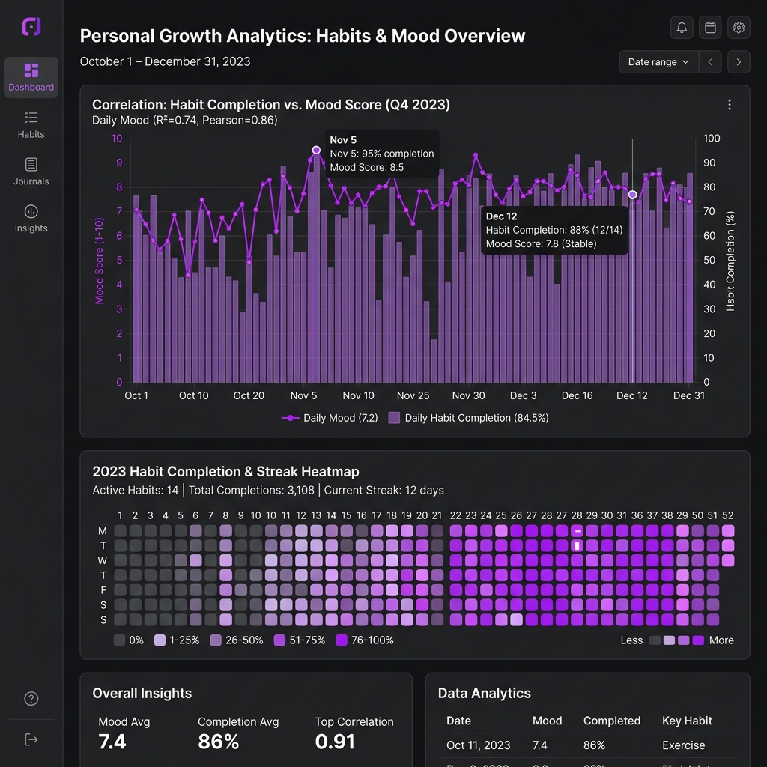The height and width of the screenshot is (767, 767).
Task: Open the calendar icon in the header
Action: 710,28
